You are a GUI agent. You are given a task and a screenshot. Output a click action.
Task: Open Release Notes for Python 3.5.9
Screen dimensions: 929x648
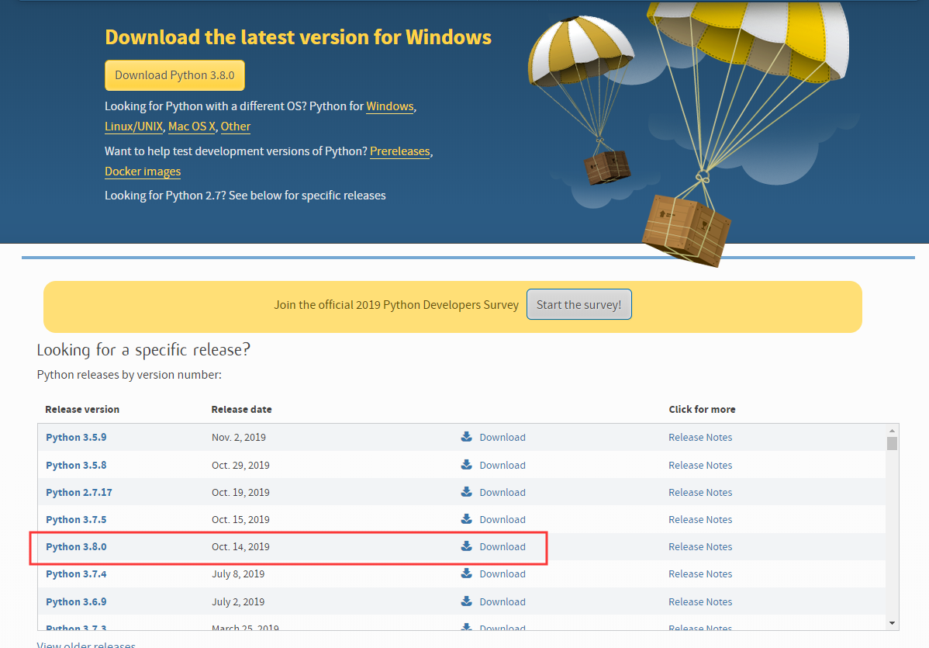click(x=700, y=438)
